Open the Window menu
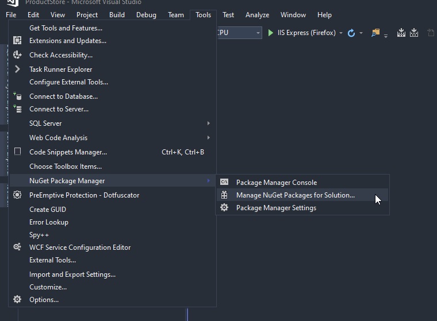The image size is (437, 321). 293,15
